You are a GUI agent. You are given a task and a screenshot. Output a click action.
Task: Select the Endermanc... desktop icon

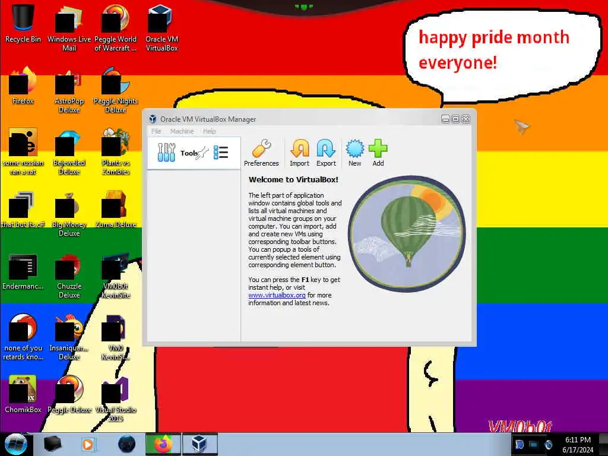tap(23, 271)
